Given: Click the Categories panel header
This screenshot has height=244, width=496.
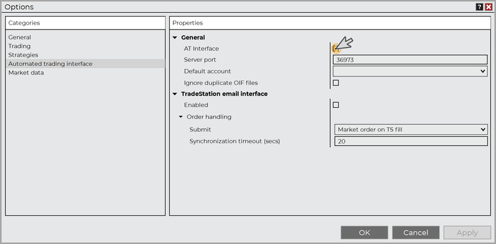Looking at the screenshot, I should [85, 23].
